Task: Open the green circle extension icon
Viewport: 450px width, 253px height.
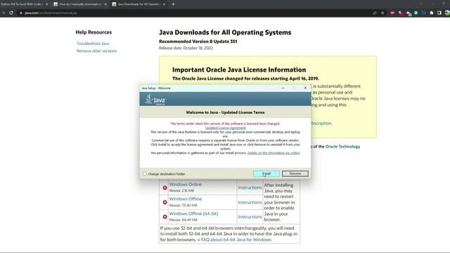Action: 416,13
